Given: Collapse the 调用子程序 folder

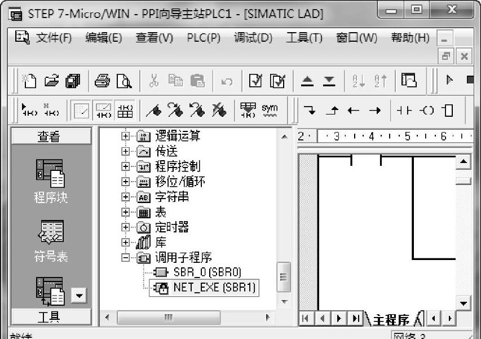Looking at the screenshot, I should [x=125, y=257].
